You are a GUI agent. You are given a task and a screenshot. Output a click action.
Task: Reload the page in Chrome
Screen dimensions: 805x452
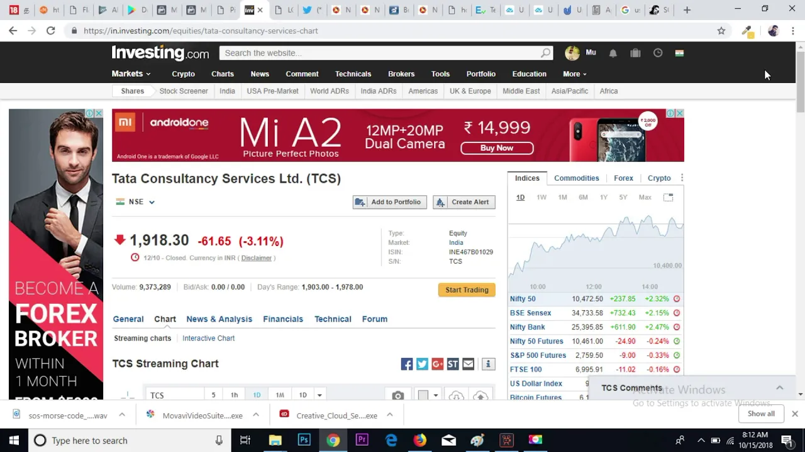tap(50, 31)
